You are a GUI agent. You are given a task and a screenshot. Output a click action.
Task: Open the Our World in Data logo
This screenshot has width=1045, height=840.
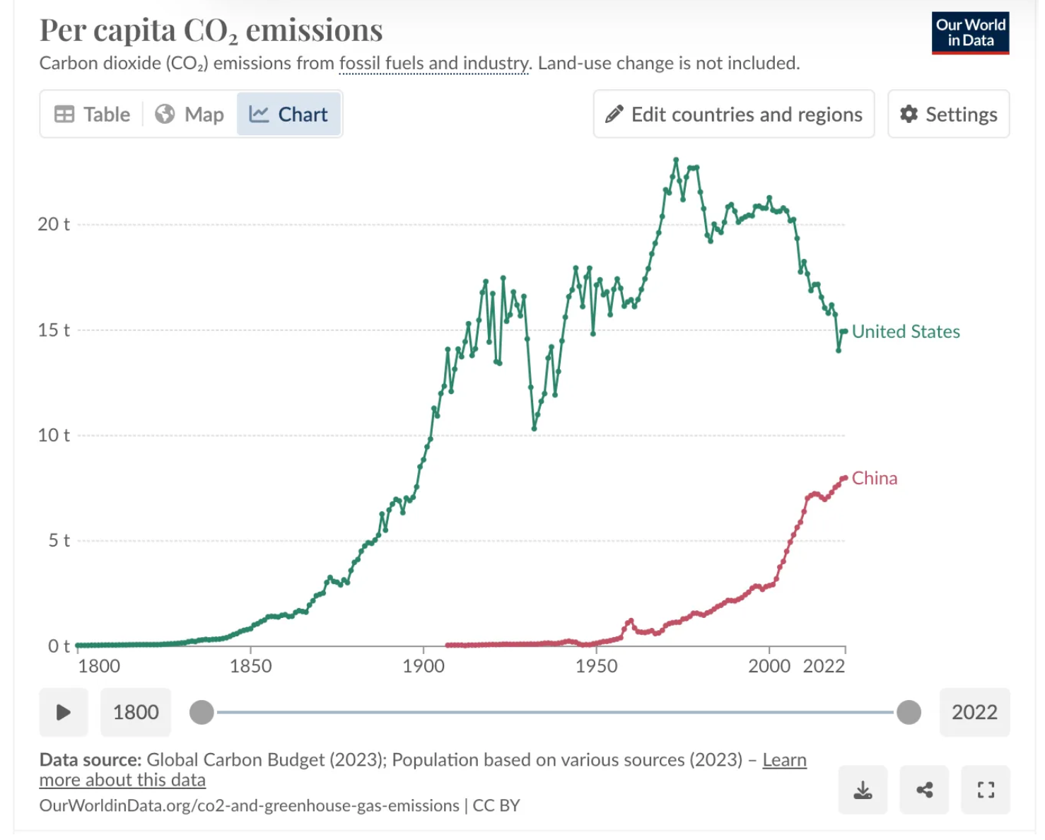pos(970,33)
